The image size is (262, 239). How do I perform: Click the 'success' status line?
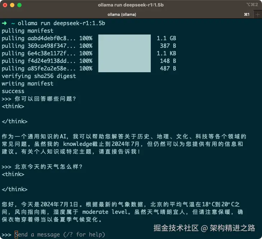(x=13, y=91)
